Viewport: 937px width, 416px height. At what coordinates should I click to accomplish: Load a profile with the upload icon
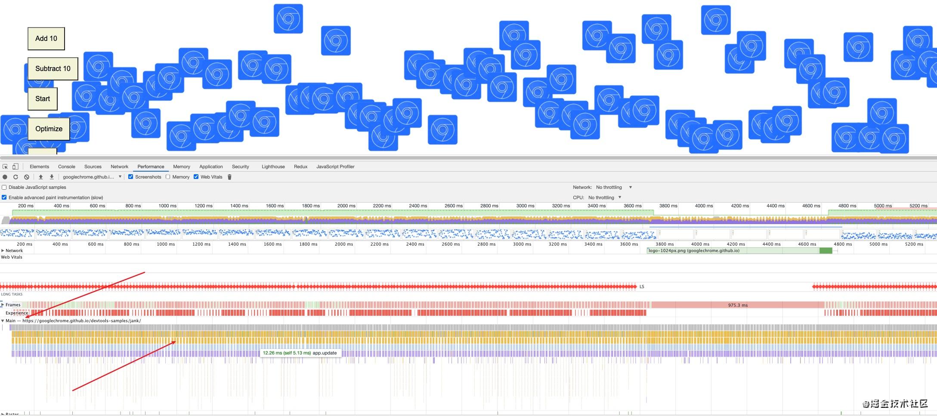click(x=41, y=177)
